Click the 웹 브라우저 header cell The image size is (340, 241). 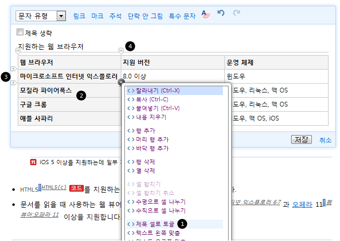[69, 62]
